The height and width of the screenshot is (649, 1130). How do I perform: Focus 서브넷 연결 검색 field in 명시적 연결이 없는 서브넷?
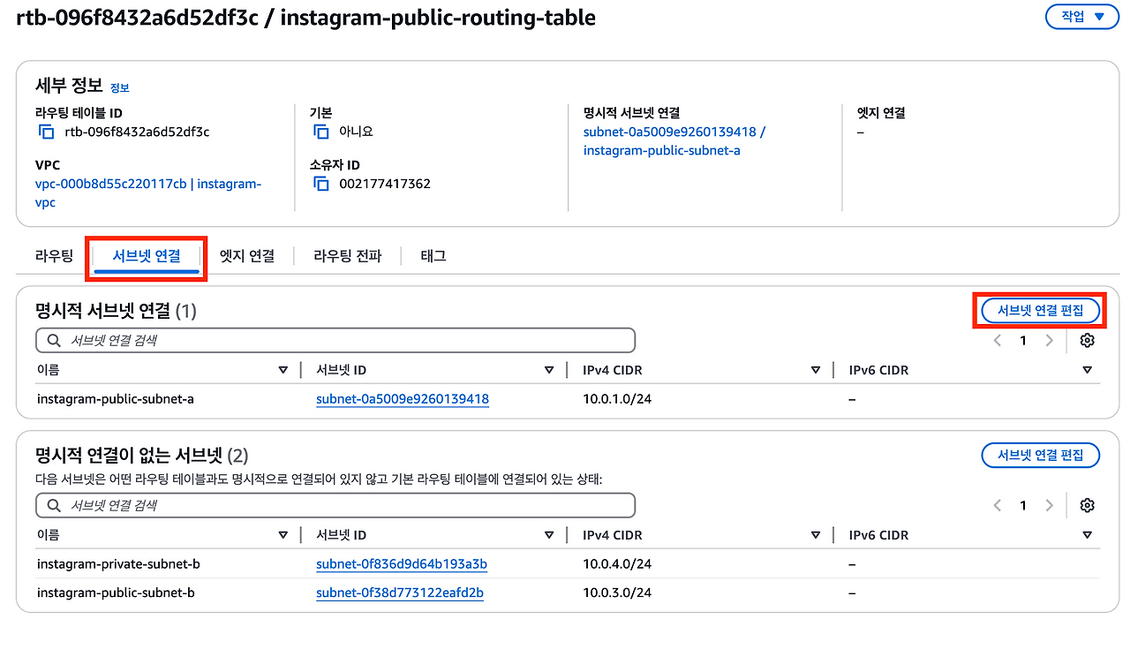[x=335, y=505]
